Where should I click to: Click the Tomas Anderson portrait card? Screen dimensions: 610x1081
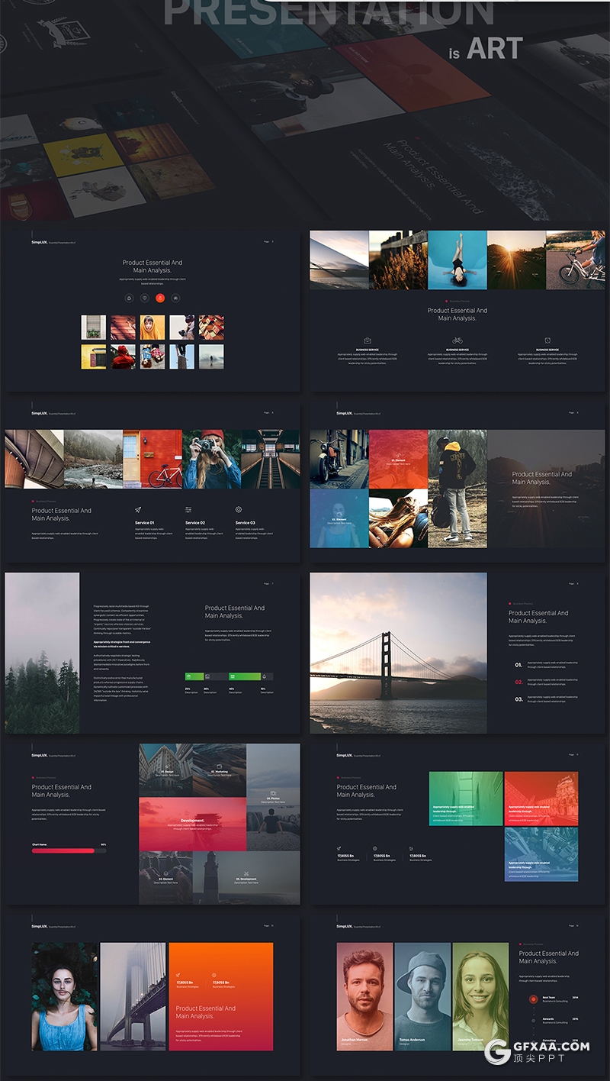tap(422, 995)
